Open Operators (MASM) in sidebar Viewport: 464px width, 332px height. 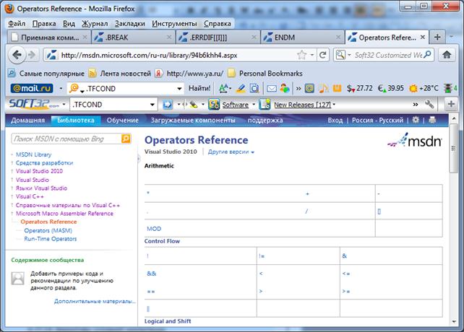(48, 230)
